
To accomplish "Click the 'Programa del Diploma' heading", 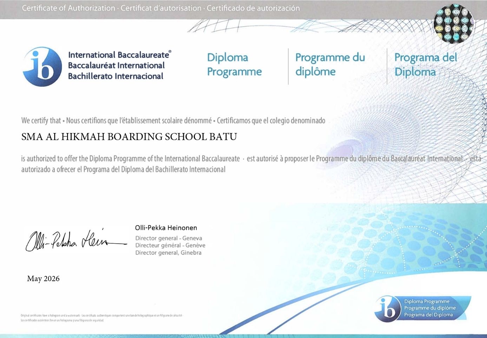I will [426, 65].
